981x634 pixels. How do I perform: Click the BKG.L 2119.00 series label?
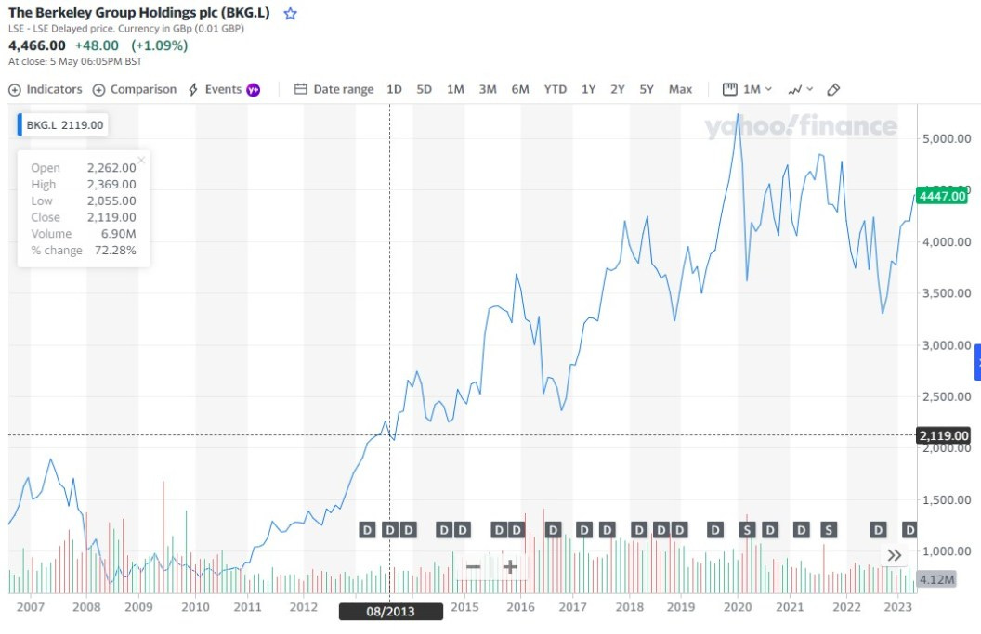[x=61, y=125]
